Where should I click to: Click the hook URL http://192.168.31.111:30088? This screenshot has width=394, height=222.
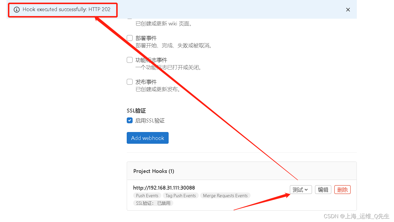point(164,188)
